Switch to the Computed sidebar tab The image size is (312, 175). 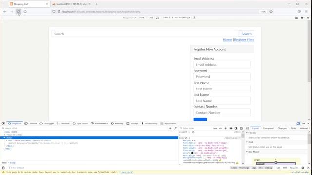coord(268,128)
